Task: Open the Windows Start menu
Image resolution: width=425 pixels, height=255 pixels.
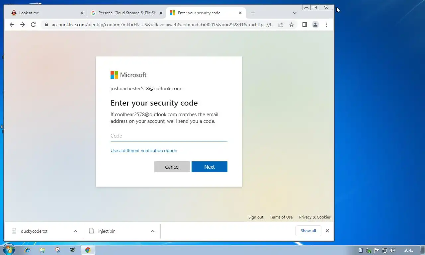Action: (x=8, y=250)
